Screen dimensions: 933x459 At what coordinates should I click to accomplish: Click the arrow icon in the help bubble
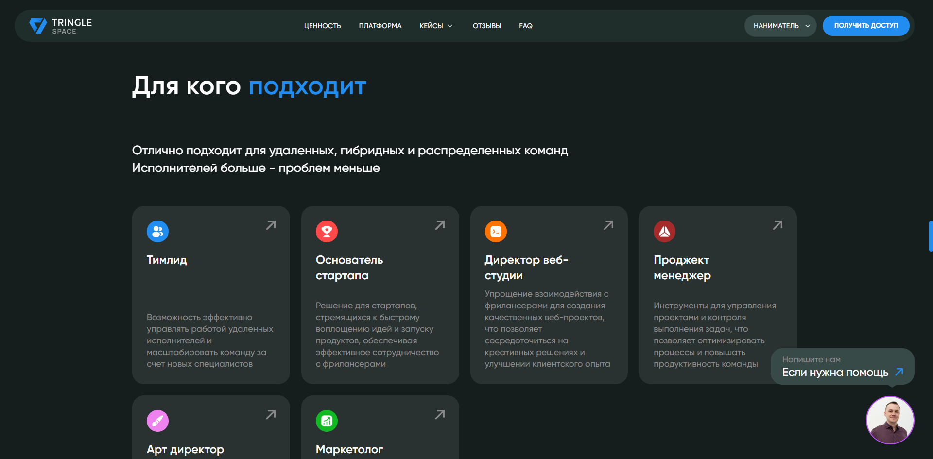899,372
